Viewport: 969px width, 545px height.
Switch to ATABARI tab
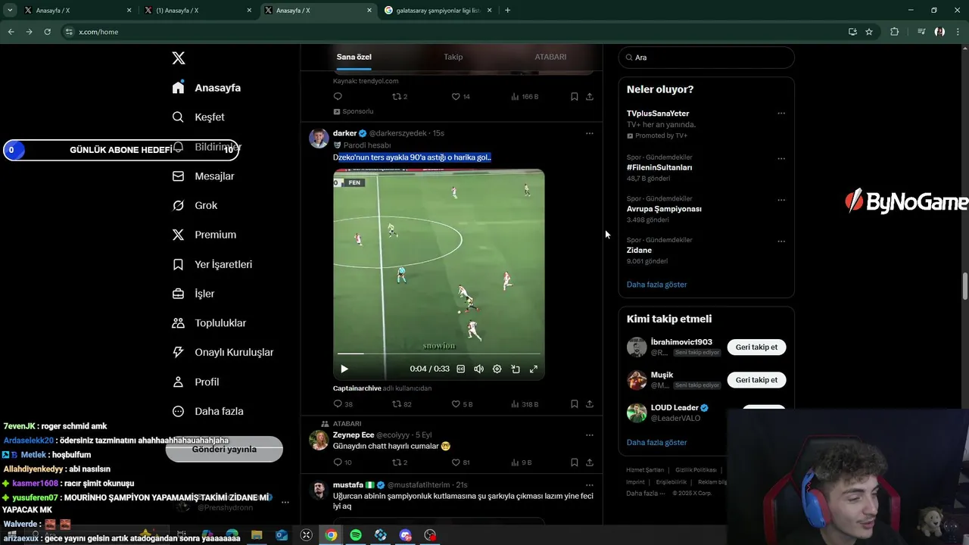click(550, 57)
